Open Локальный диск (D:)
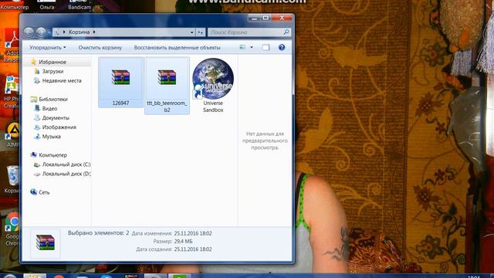 pos(66,174)
